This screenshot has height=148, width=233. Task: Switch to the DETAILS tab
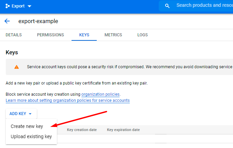click(14, 35)
